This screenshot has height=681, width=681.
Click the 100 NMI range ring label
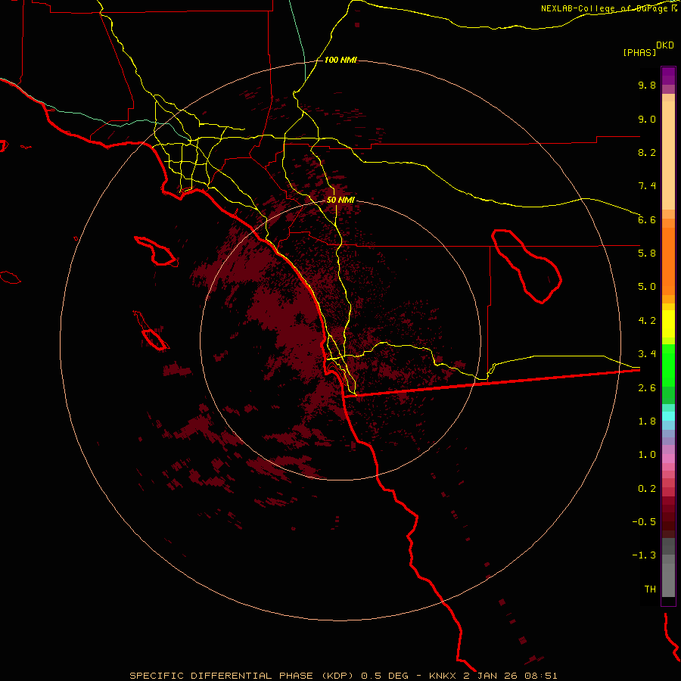pyautogui.click(x=340, y=60)
